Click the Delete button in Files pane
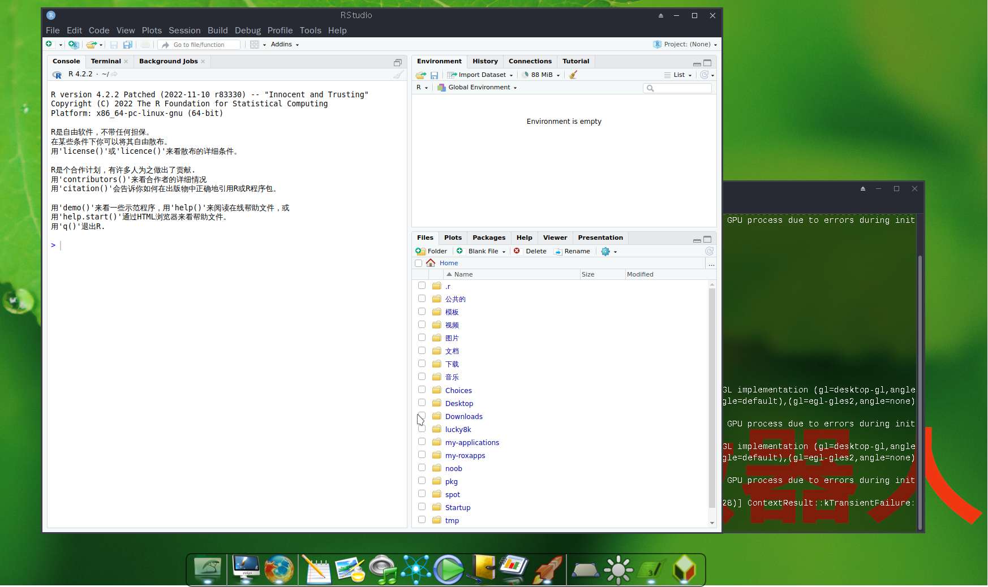The image size is (988, 587). click(x=530, y=251)
